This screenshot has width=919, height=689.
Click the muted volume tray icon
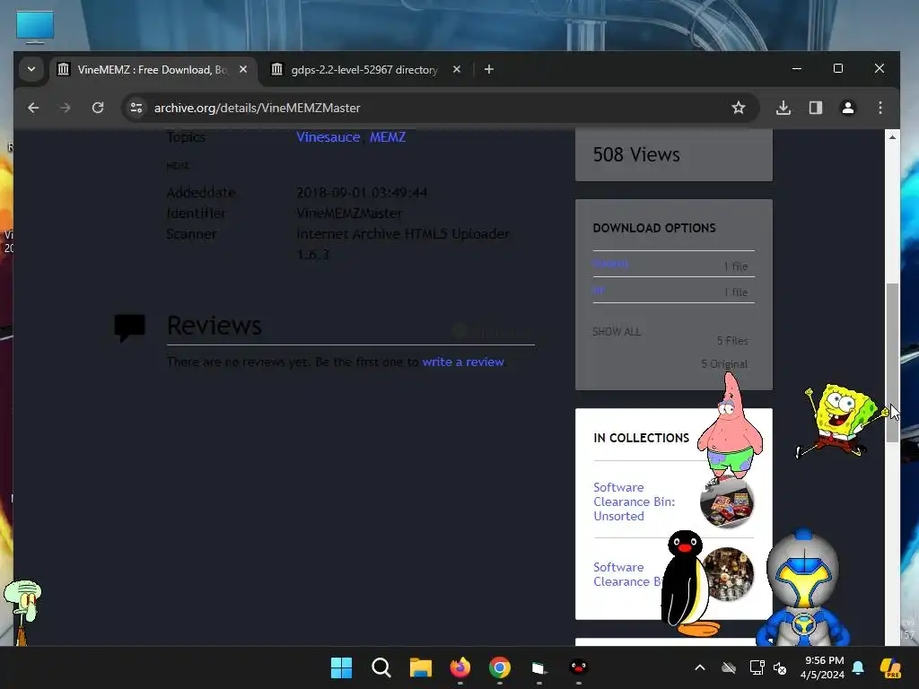click(x=780, y=667)
